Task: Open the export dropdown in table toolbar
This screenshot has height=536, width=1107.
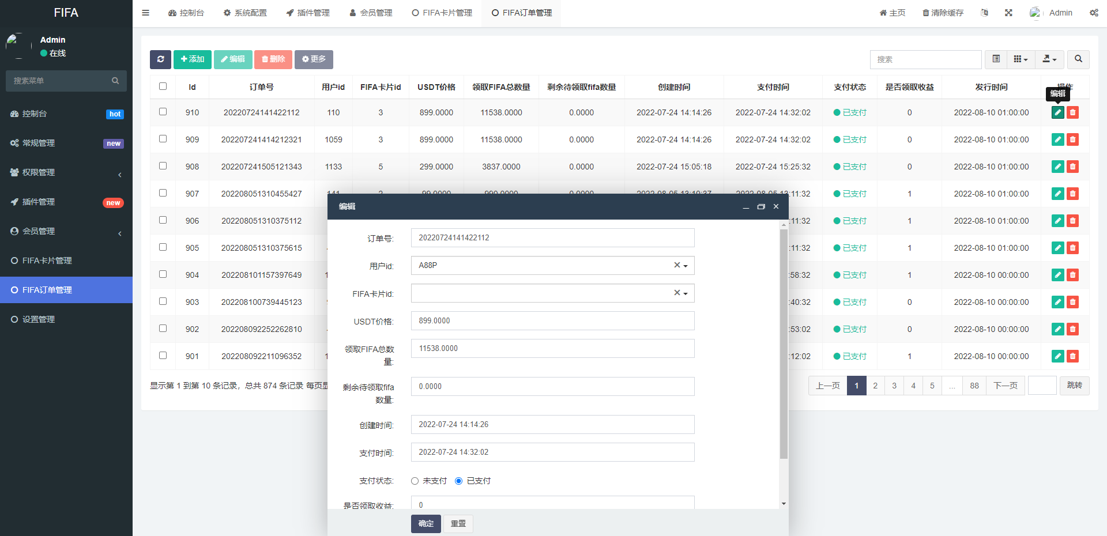Action: (1049, 59)
